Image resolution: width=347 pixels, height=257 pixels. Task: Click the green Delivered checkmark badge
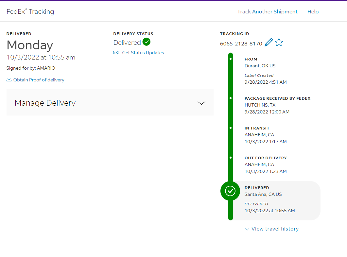[146, 42]
